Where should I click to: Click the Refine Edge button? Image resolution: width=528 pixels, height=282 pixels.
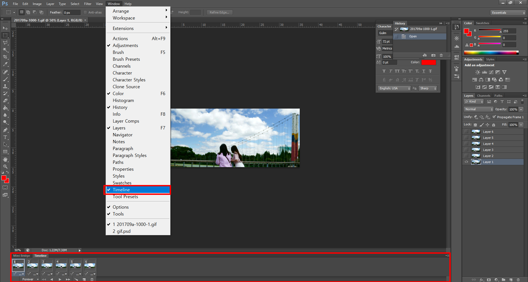point(219,12)
